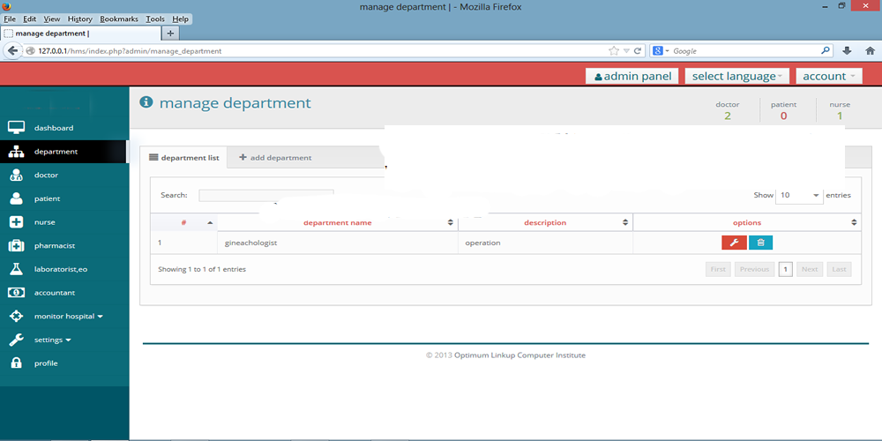
Task: Open the Show entries count dropdown
Action: pos(798,195)
